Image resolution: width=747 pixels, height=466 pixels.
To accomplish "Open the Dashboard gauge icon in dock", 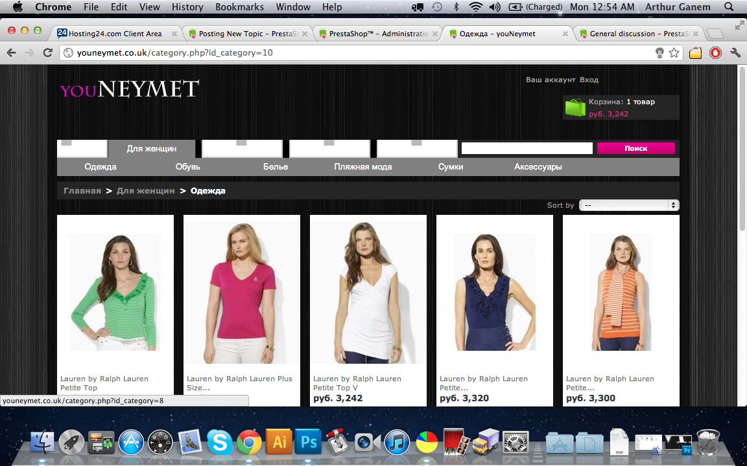I will (161, 443).
